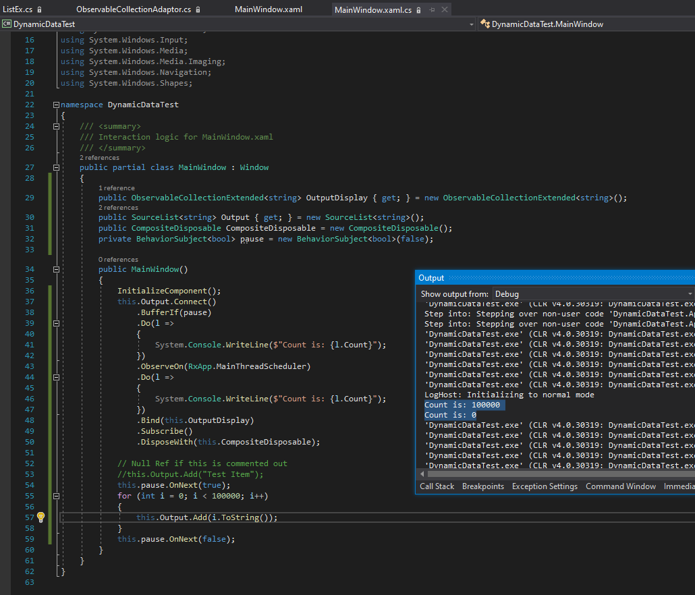The height and width of the screenshot is (595, 695).
Task: Click line number 63 in the gutter
Action: point(29,582)
